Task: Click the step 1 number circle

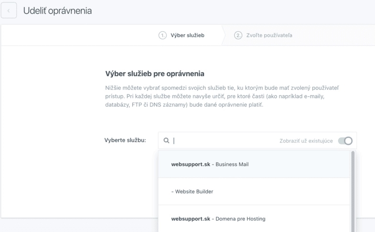Action: [163, 35]
